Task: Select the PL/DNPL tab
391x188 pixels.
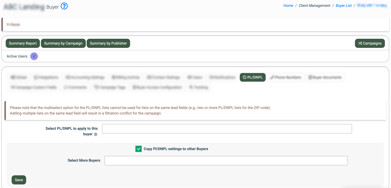Action: click(252, 77)
